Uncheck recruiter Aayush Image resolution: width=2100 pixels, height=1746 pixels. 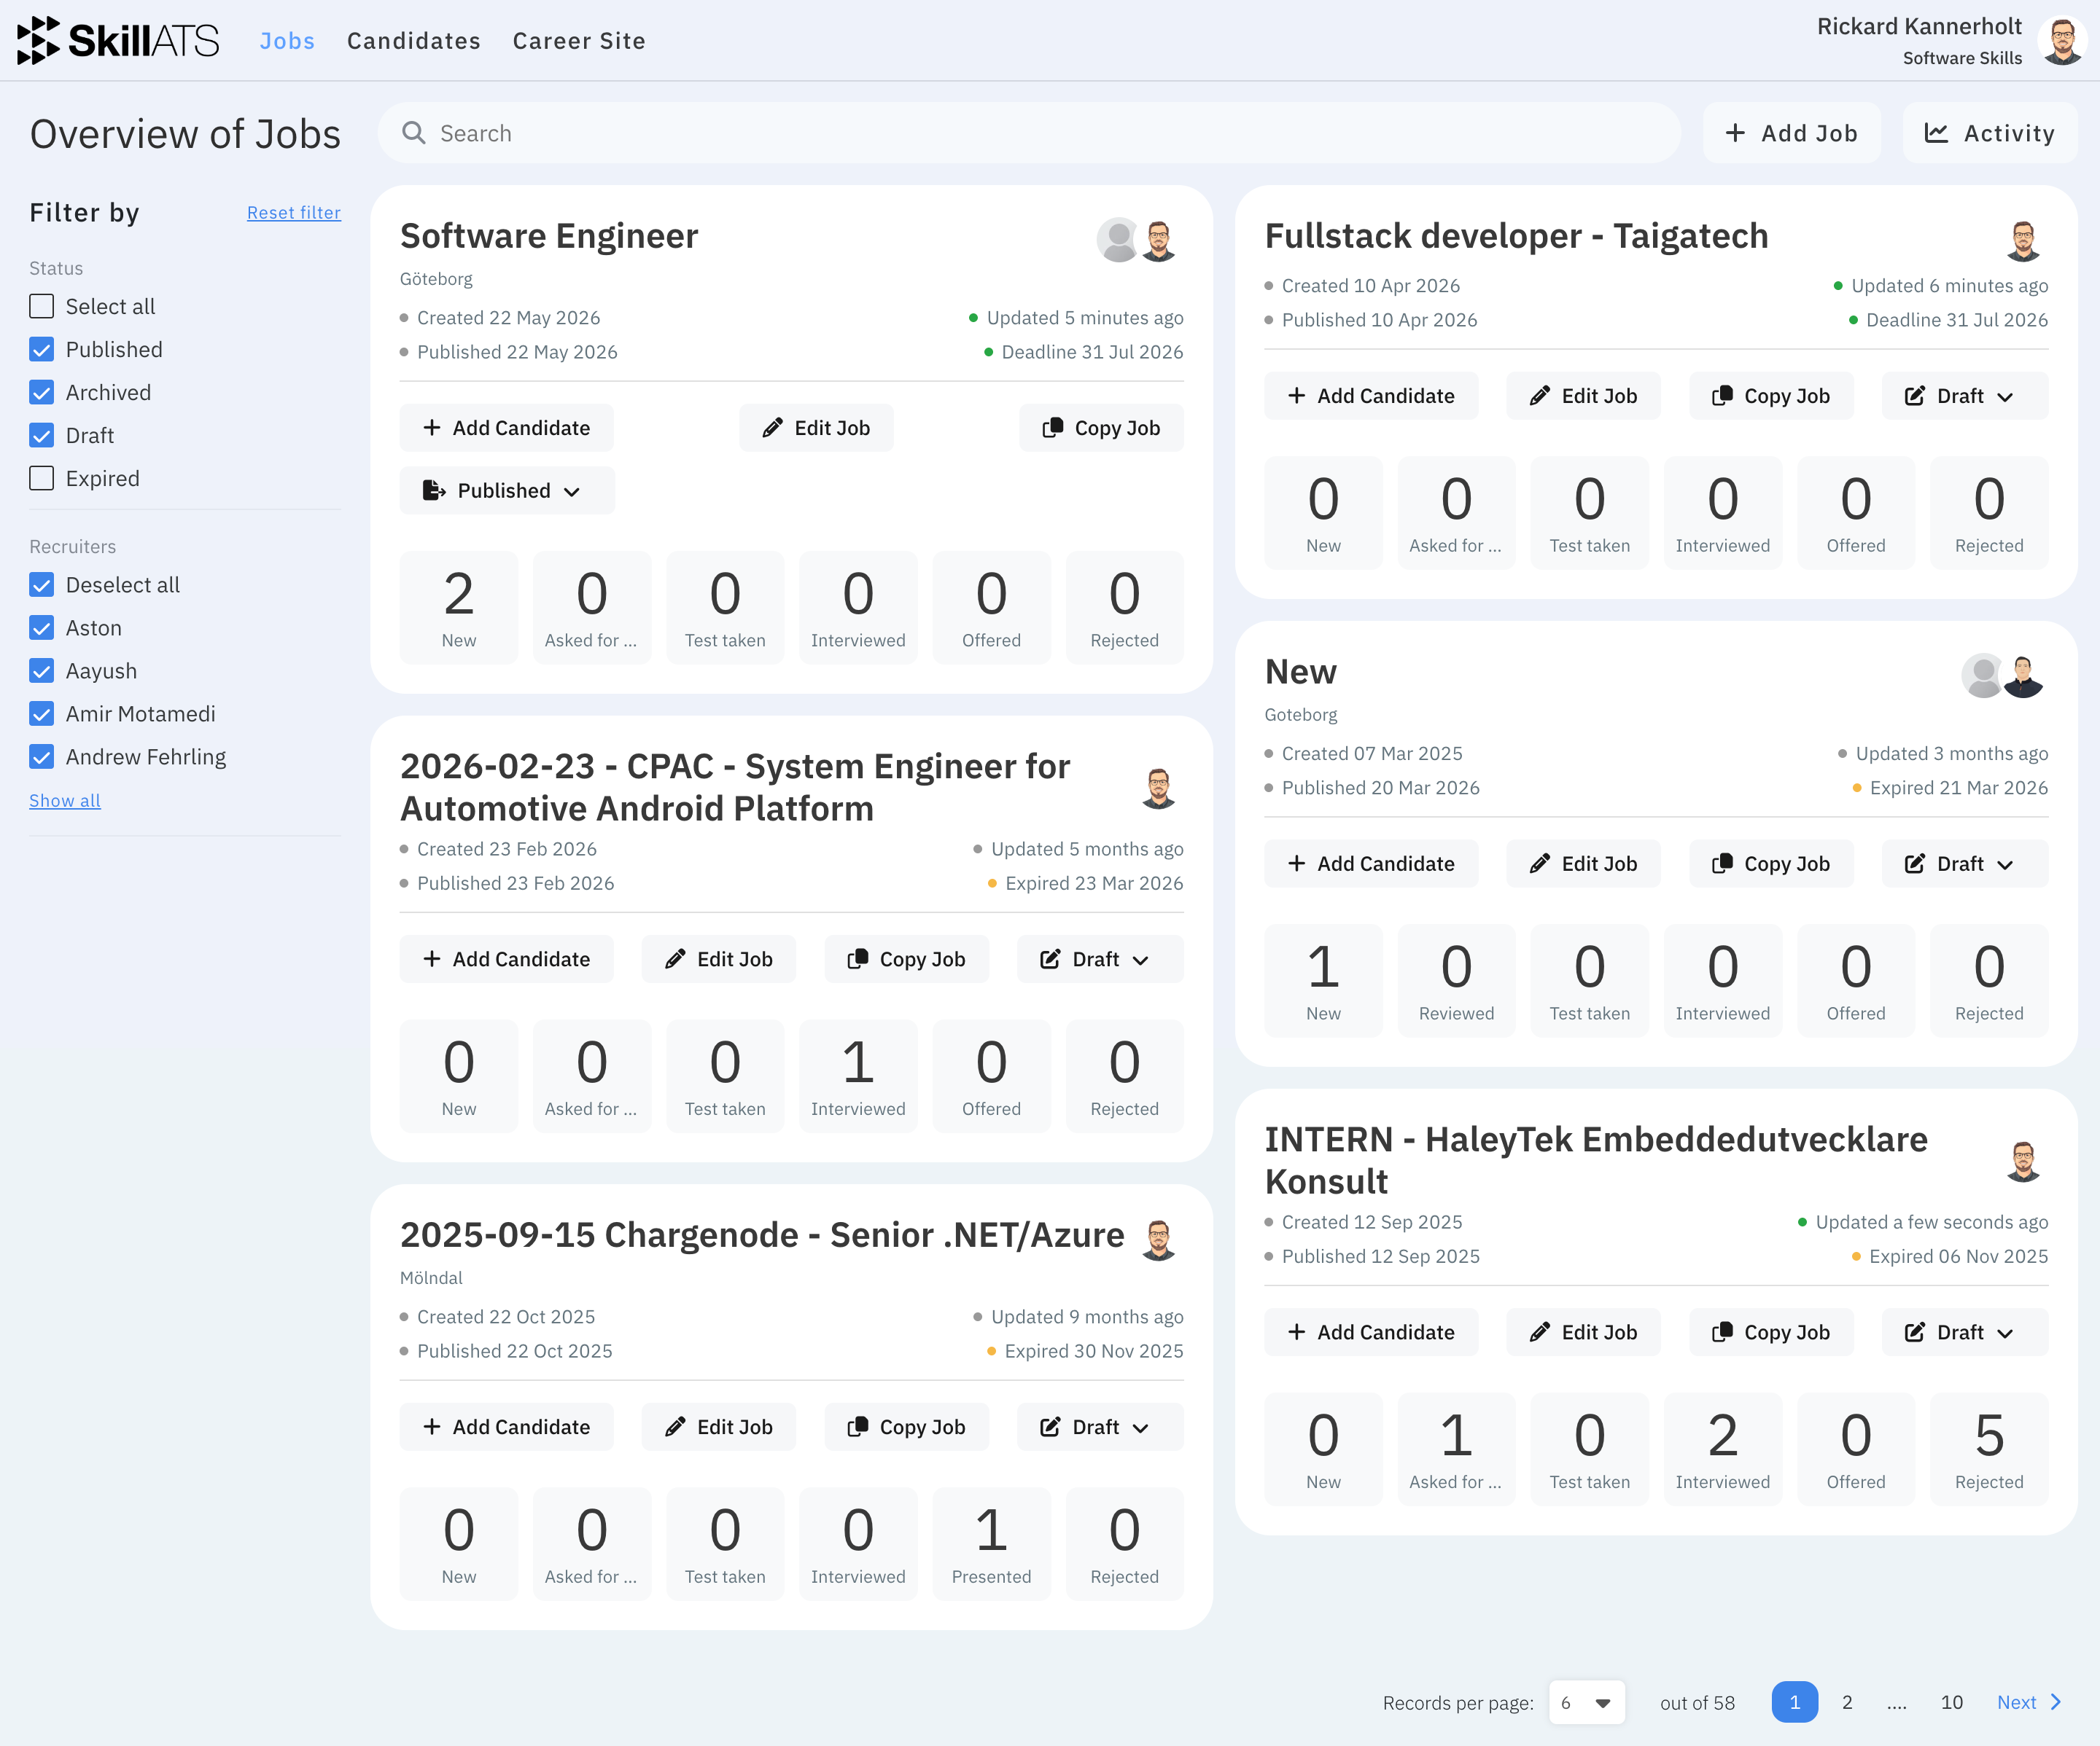pyautogui.click(x=41, y=670)
